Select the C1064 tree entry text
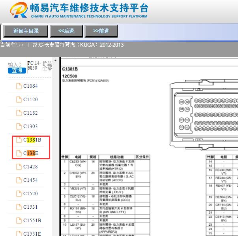238x236 pixels. pyautogui.click(x=30, y=86)
